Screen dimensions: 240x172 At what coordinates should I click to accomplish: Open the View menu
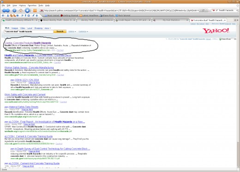(15, 6)
